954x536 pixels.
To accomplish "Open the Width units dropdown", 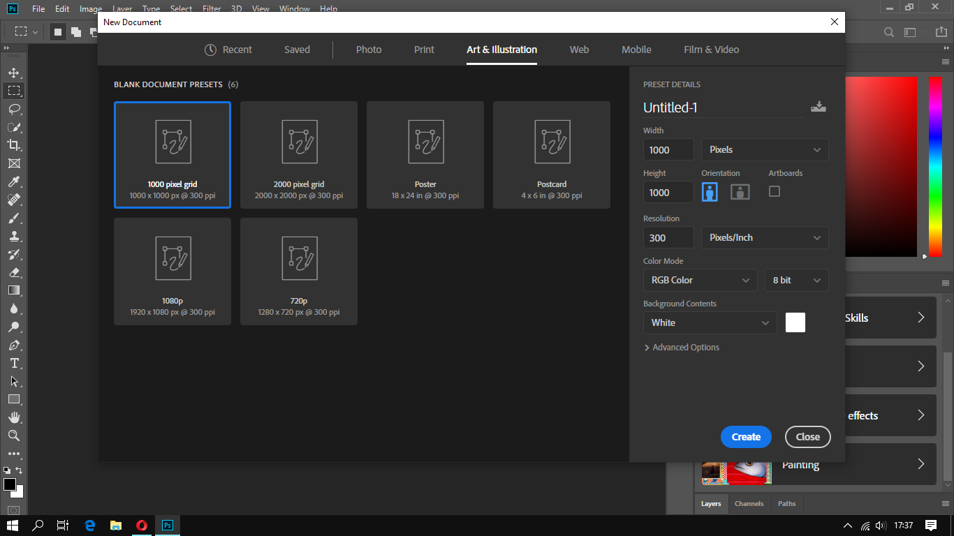I will (764, 149).
